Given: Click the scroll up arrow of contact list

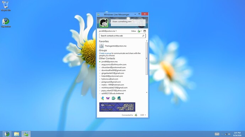Looking at the screenshot, I should coord(147,41).
